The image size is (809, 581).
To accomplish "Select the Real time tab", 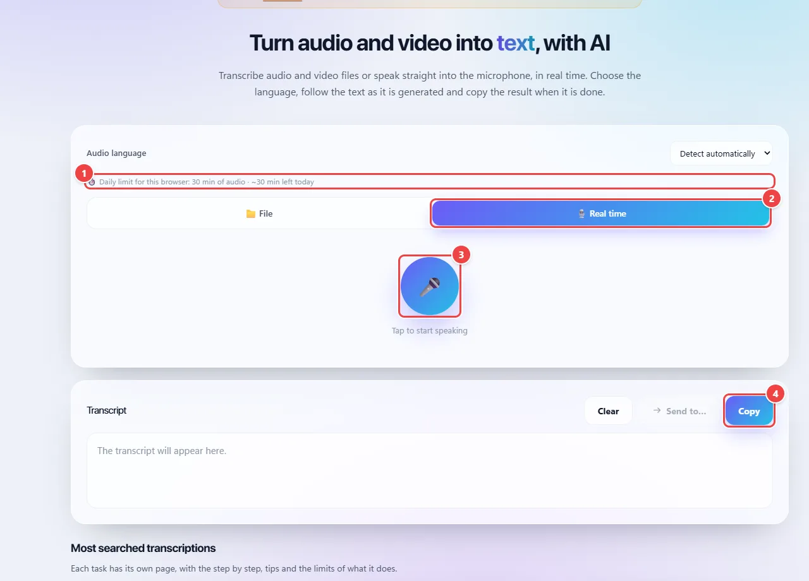I will click(601, 213).
